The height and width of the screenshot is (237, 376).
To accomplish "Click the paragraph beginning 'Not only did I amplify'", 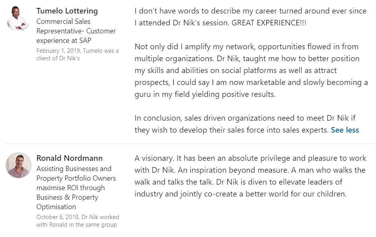I will point(251,70).
